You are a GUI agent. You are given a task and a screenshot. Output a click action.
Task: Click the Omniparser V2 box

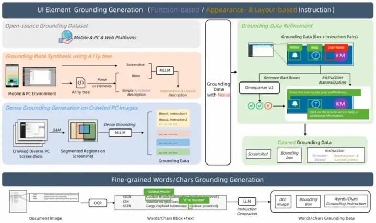(x=259, y=88)
